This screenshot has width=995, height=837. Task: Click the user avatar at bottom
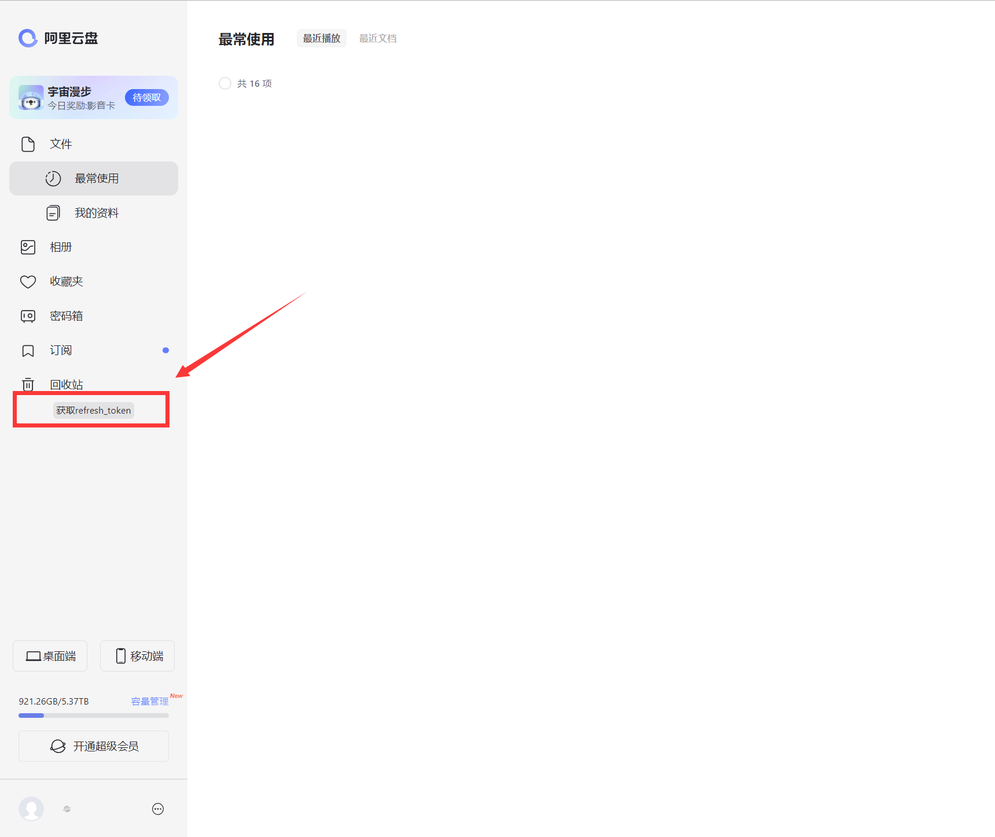pos(31,809)
